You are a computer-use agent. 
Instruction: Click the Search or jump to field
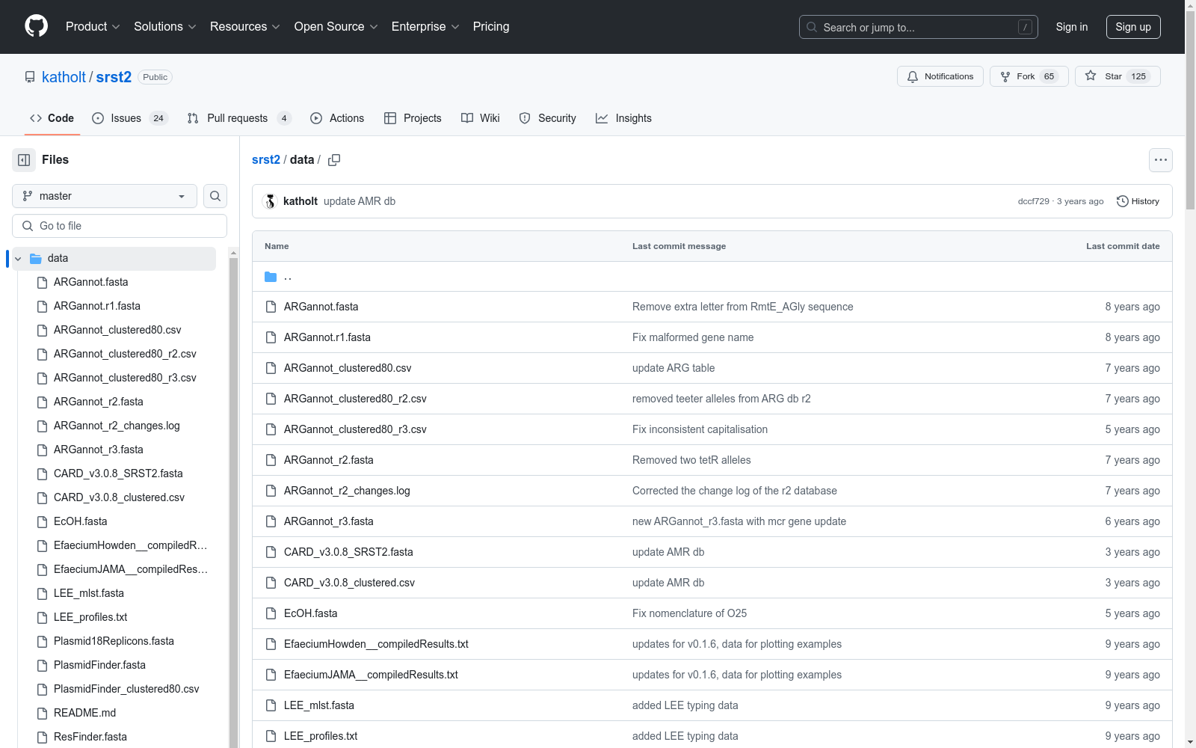(x=919, y=27)
